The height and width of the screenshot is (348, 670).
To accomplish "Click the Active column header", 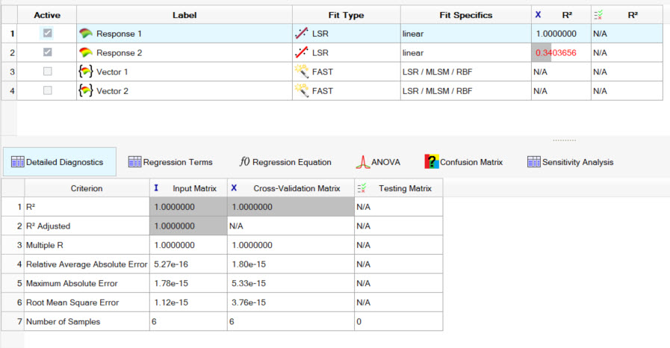I will click(47, 15).
